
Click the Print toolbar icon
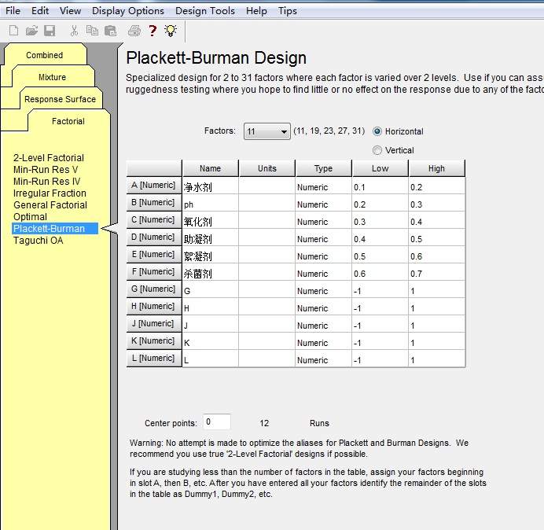point(134,31)
